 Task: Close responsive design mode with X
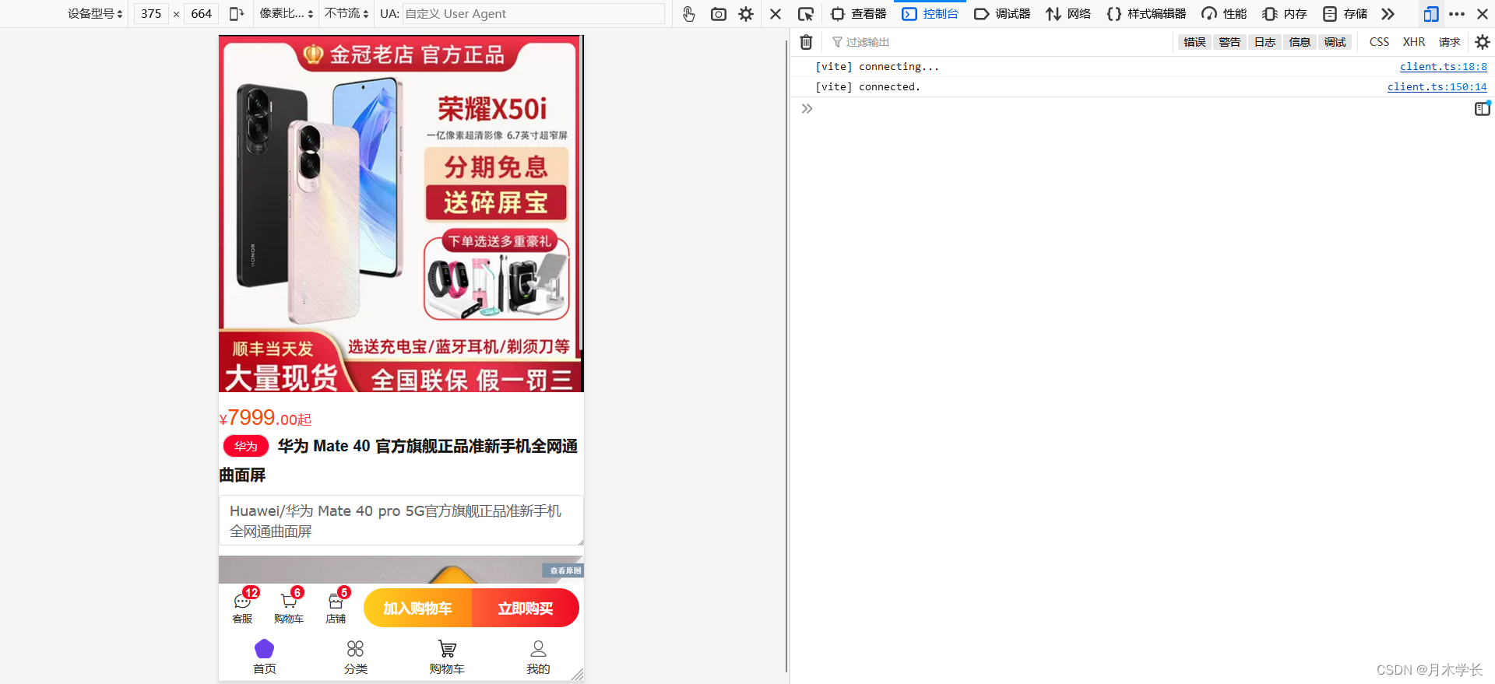[x=776, y=14]
